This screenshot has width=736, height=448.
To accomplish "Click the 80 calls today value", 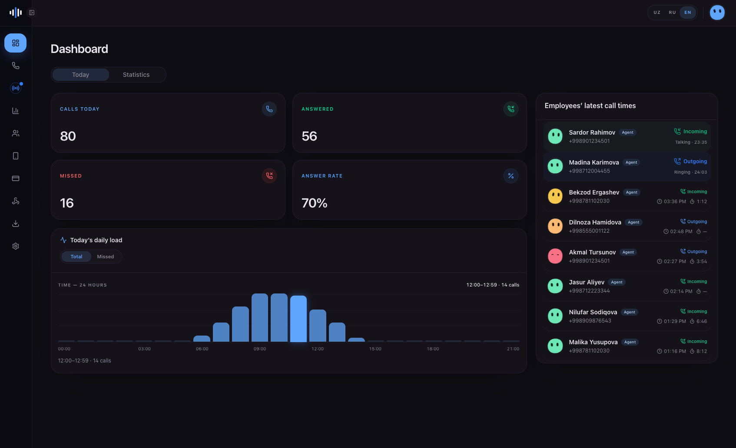I will (68, 136).
